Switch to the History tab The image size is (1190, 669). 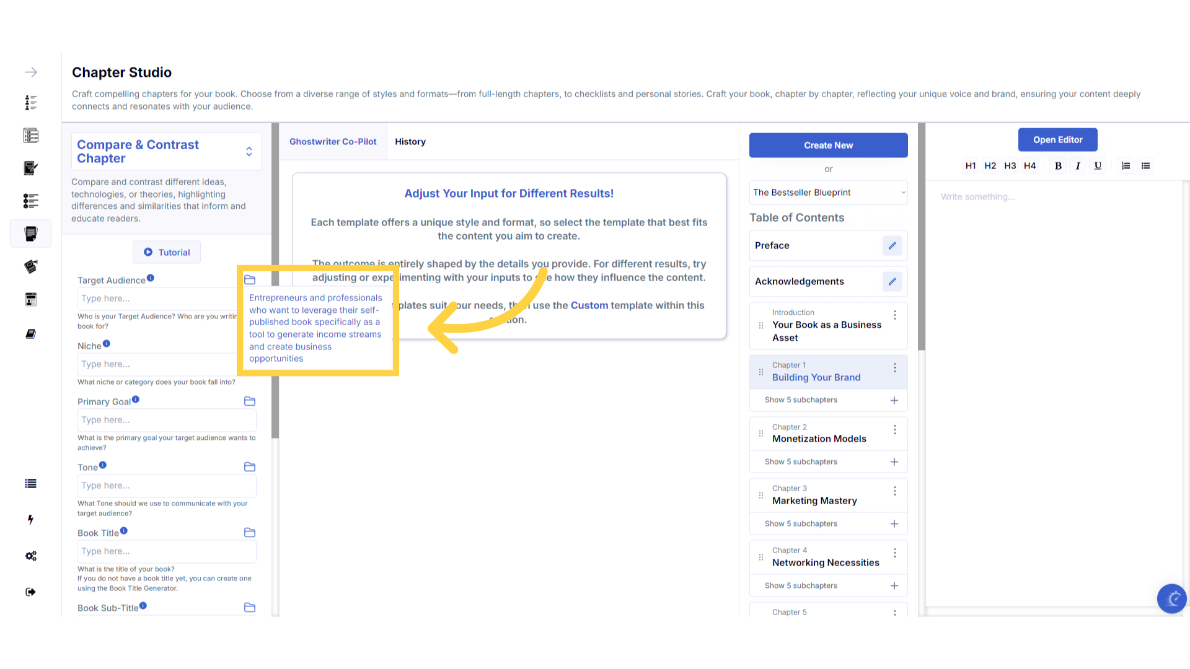point(410,142)
